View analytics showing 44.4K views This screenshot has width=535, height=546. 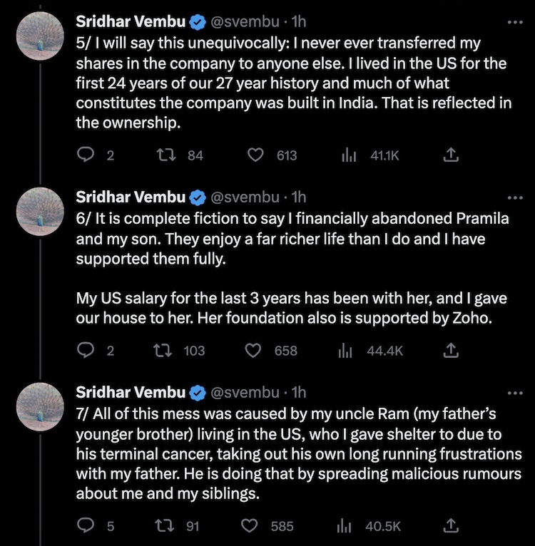tap(347, 350)
